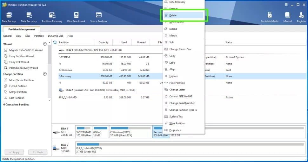Open the Dynamic Disk menu
Screen dimensions: 308x162
[56, 36]
